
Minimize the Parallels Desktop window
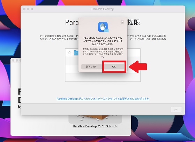click(28, 9)
